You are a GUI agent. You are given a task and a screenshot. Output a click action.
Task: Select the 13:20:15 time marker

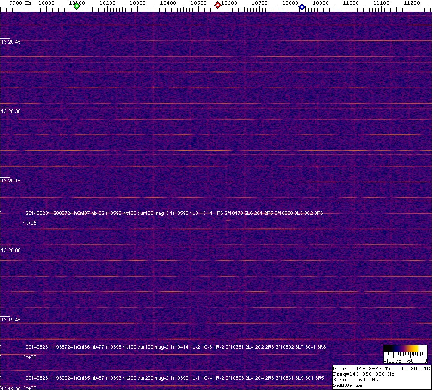pyautogui.click(x=11, y=181)
